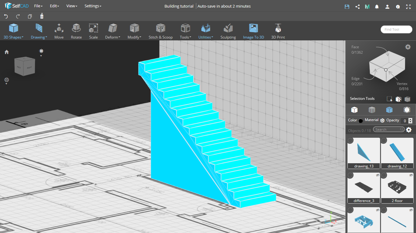Toggle drawing_12 object selection circle
This screenshot has width=416, height=233.
pyautogui.click(x=384, y=141)
